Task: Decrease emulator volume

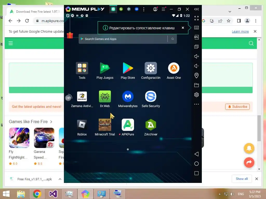Action: [196, 66]
